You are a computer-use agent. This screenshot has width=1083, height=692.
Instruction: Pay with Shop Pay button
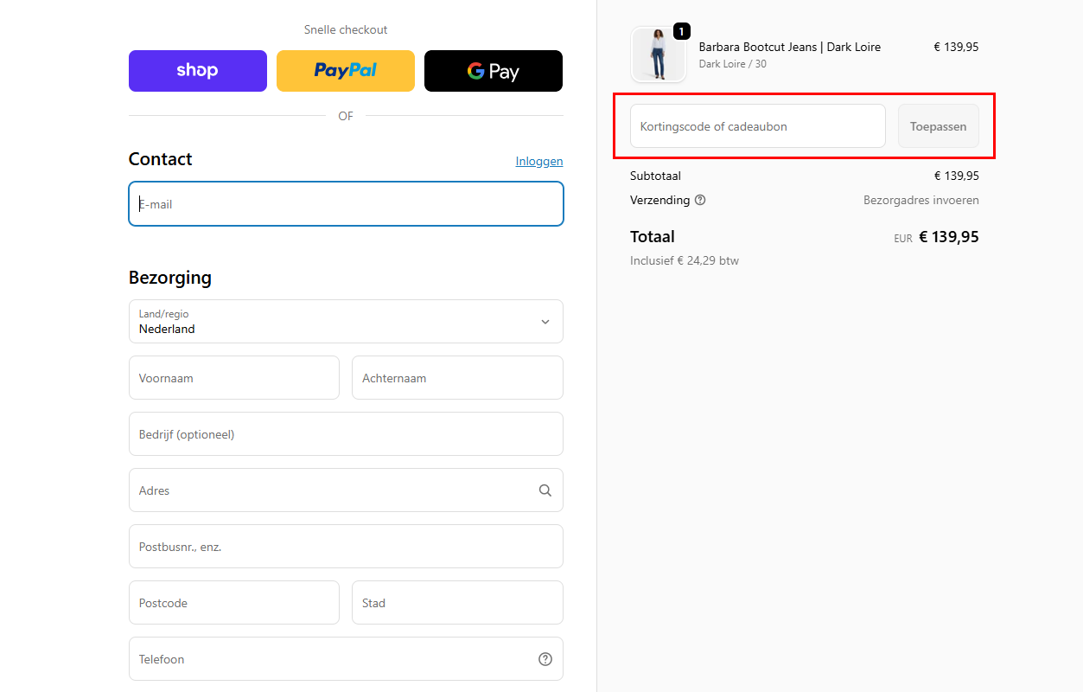pos(198,71)
